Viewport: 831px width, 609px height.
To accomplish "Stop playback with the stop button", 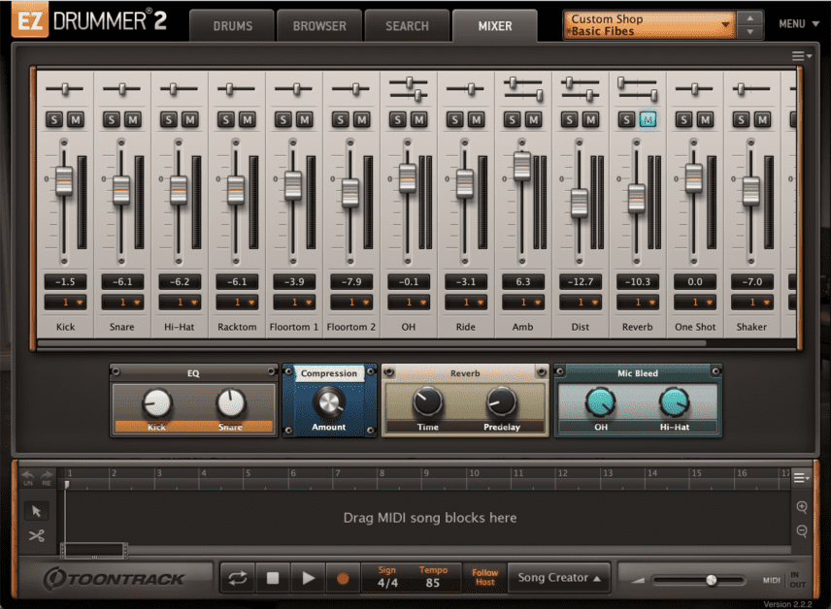I will click(273, 578).
